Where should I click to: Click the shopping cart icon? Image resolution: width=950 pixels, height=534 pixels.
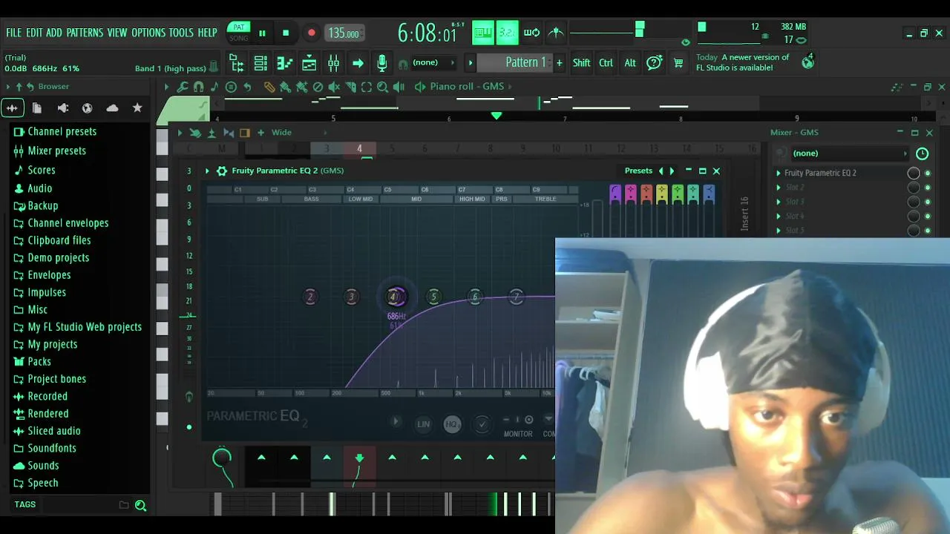[678, 63]
